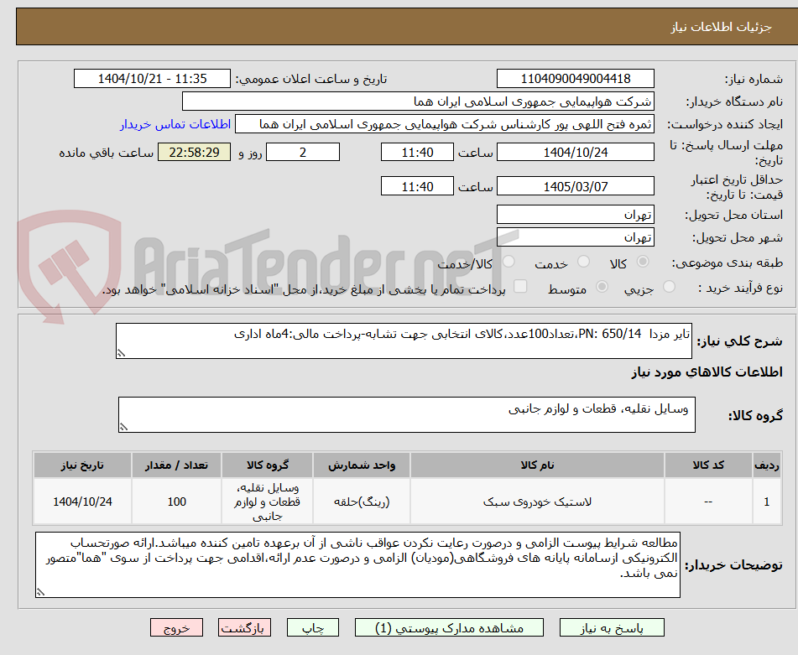Click the buyer name field شرکت هواپیمایی
This screenshot has height=655, width=798.
418,101
